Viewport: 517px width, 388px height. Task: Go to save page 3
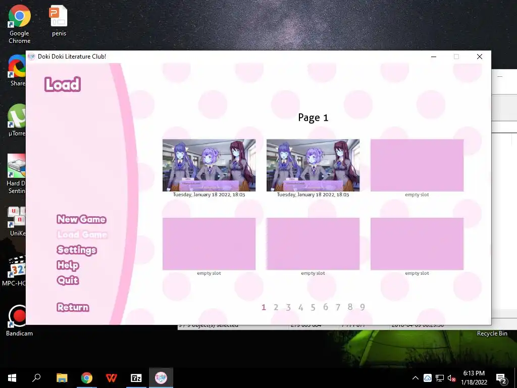288,307
